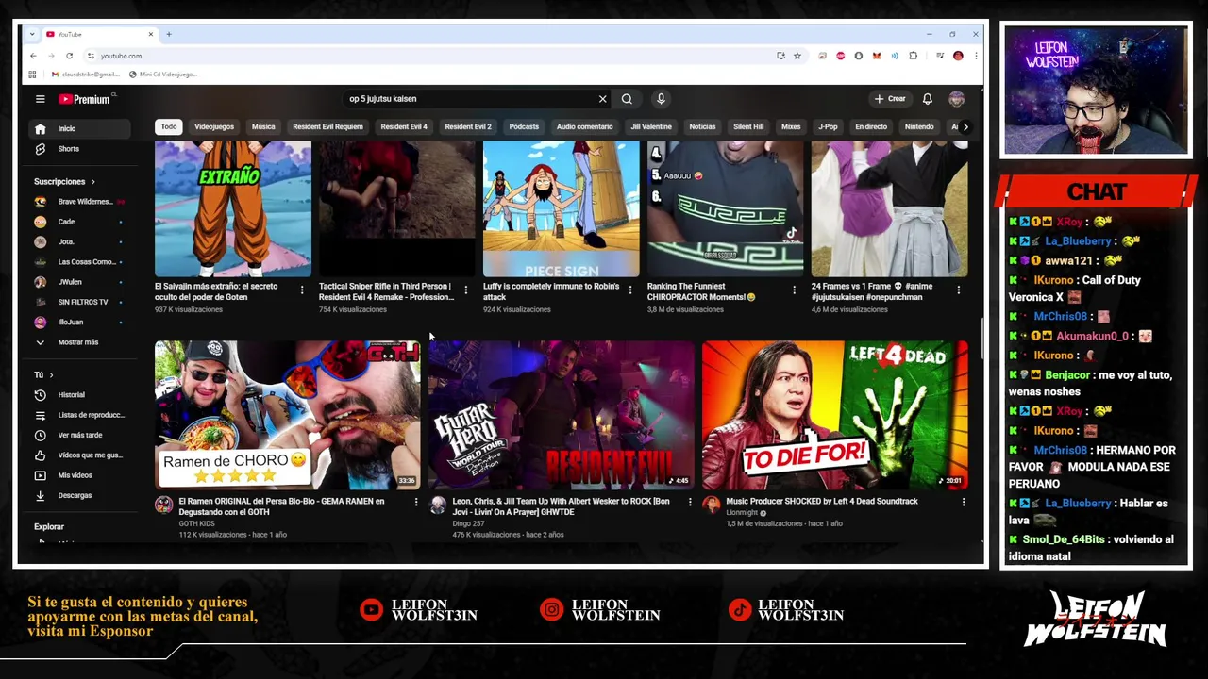Expand Mostrar más subscriptions
The height and width of the screenshot is (679, 1208).
[79, 342]
